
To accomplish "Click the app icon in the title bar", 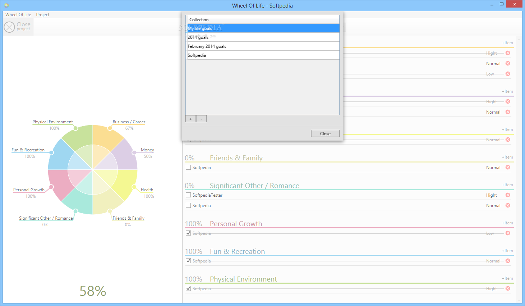I will pos(6,5).
